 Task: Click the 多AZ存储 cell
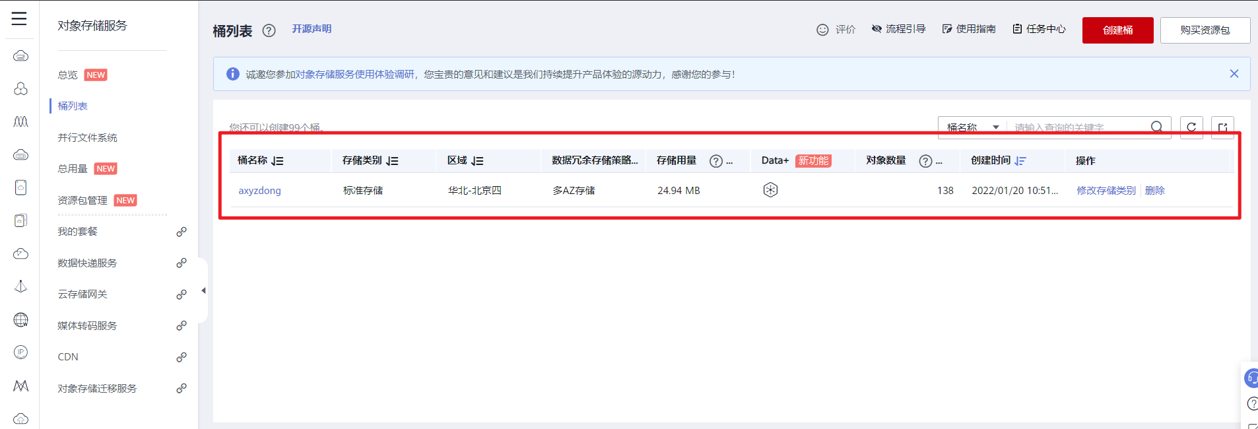point(574,190)
